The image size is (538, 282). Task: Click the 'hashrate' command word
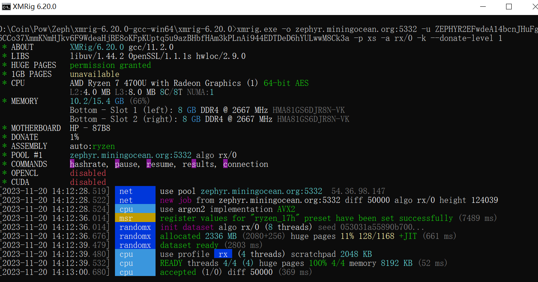tap(88, 164)
